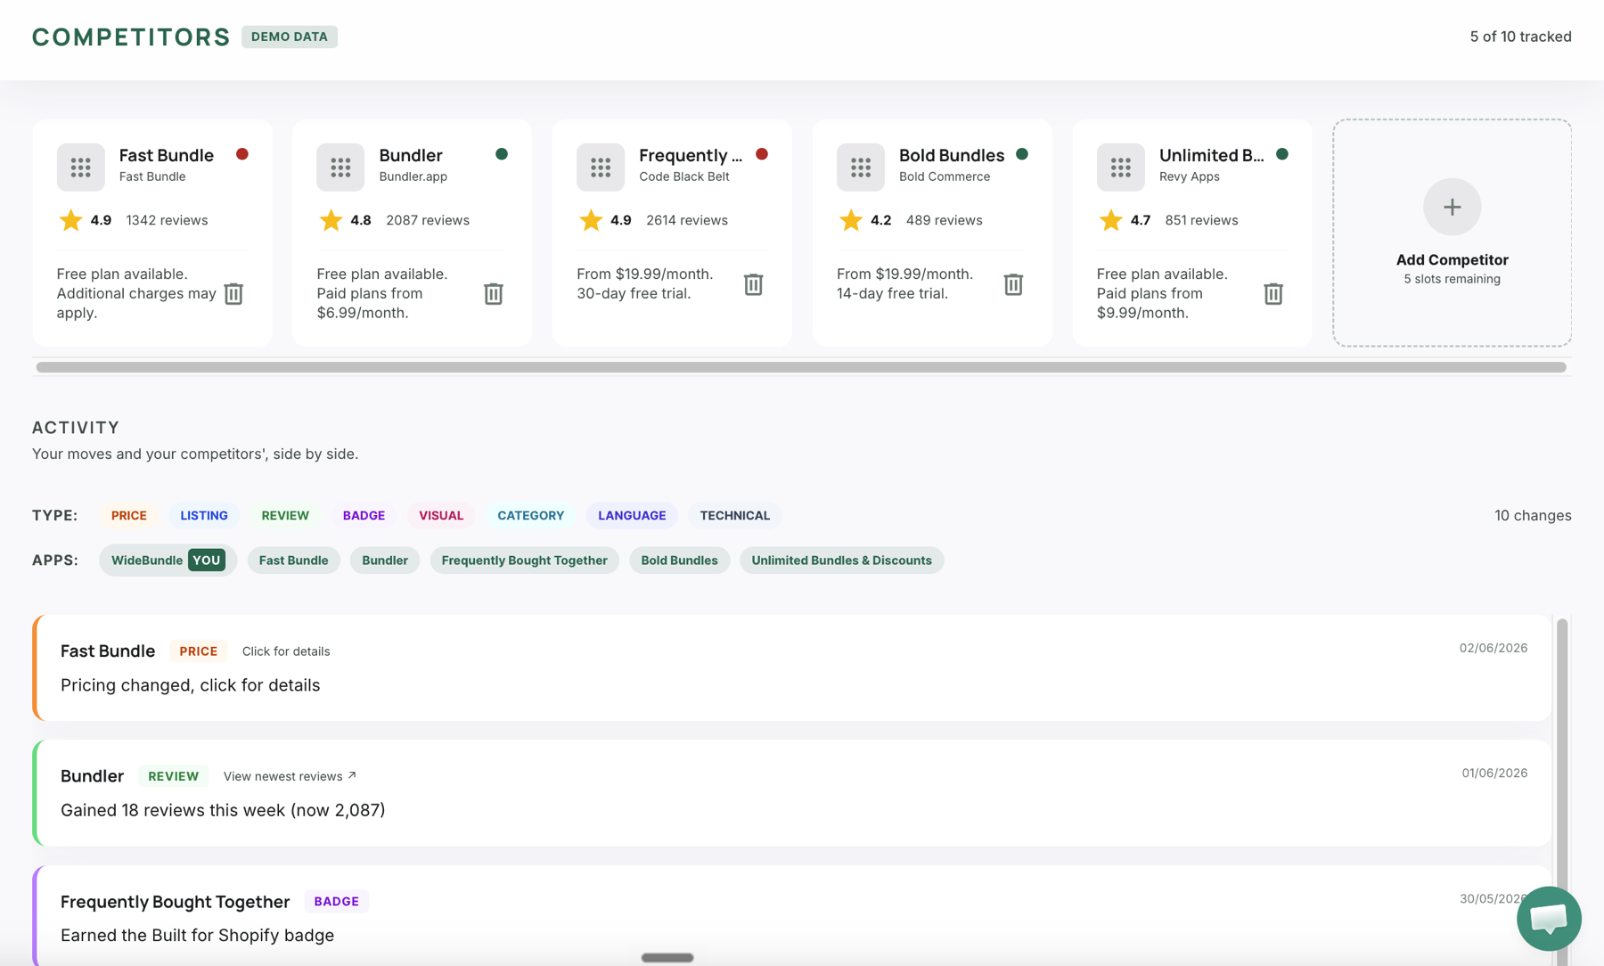Open the Bundler reviews activity entry

(792, 792)
